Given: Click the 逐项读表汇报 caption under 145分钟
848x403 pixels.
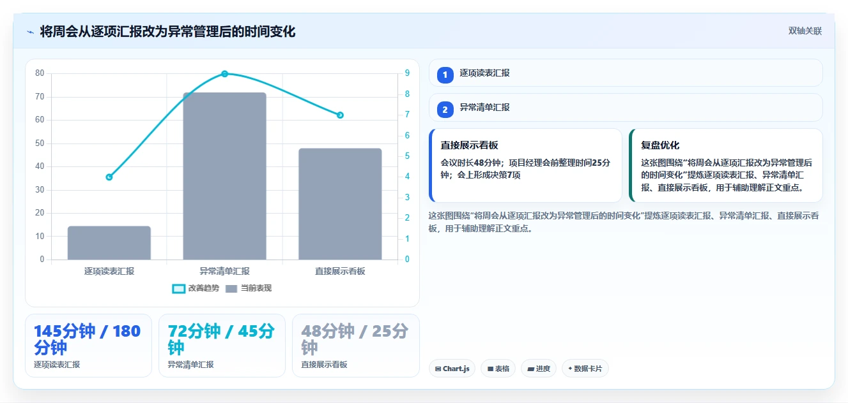Looking at the screenshot, I should click(57, 365).
